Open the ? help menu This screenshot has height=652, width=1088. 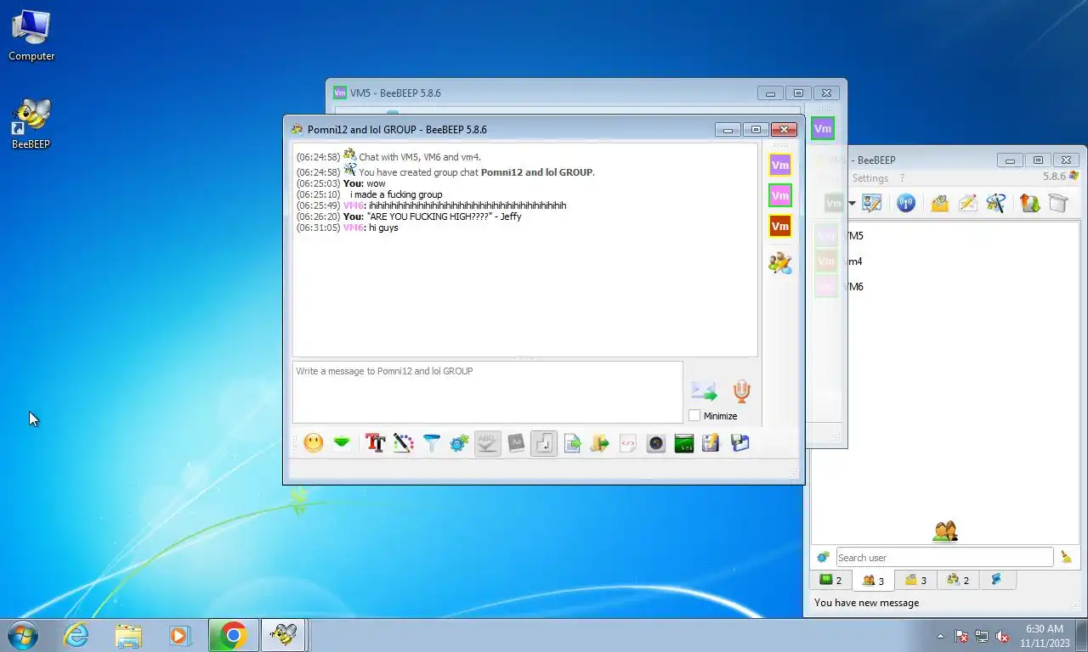[x=903, y=178]
